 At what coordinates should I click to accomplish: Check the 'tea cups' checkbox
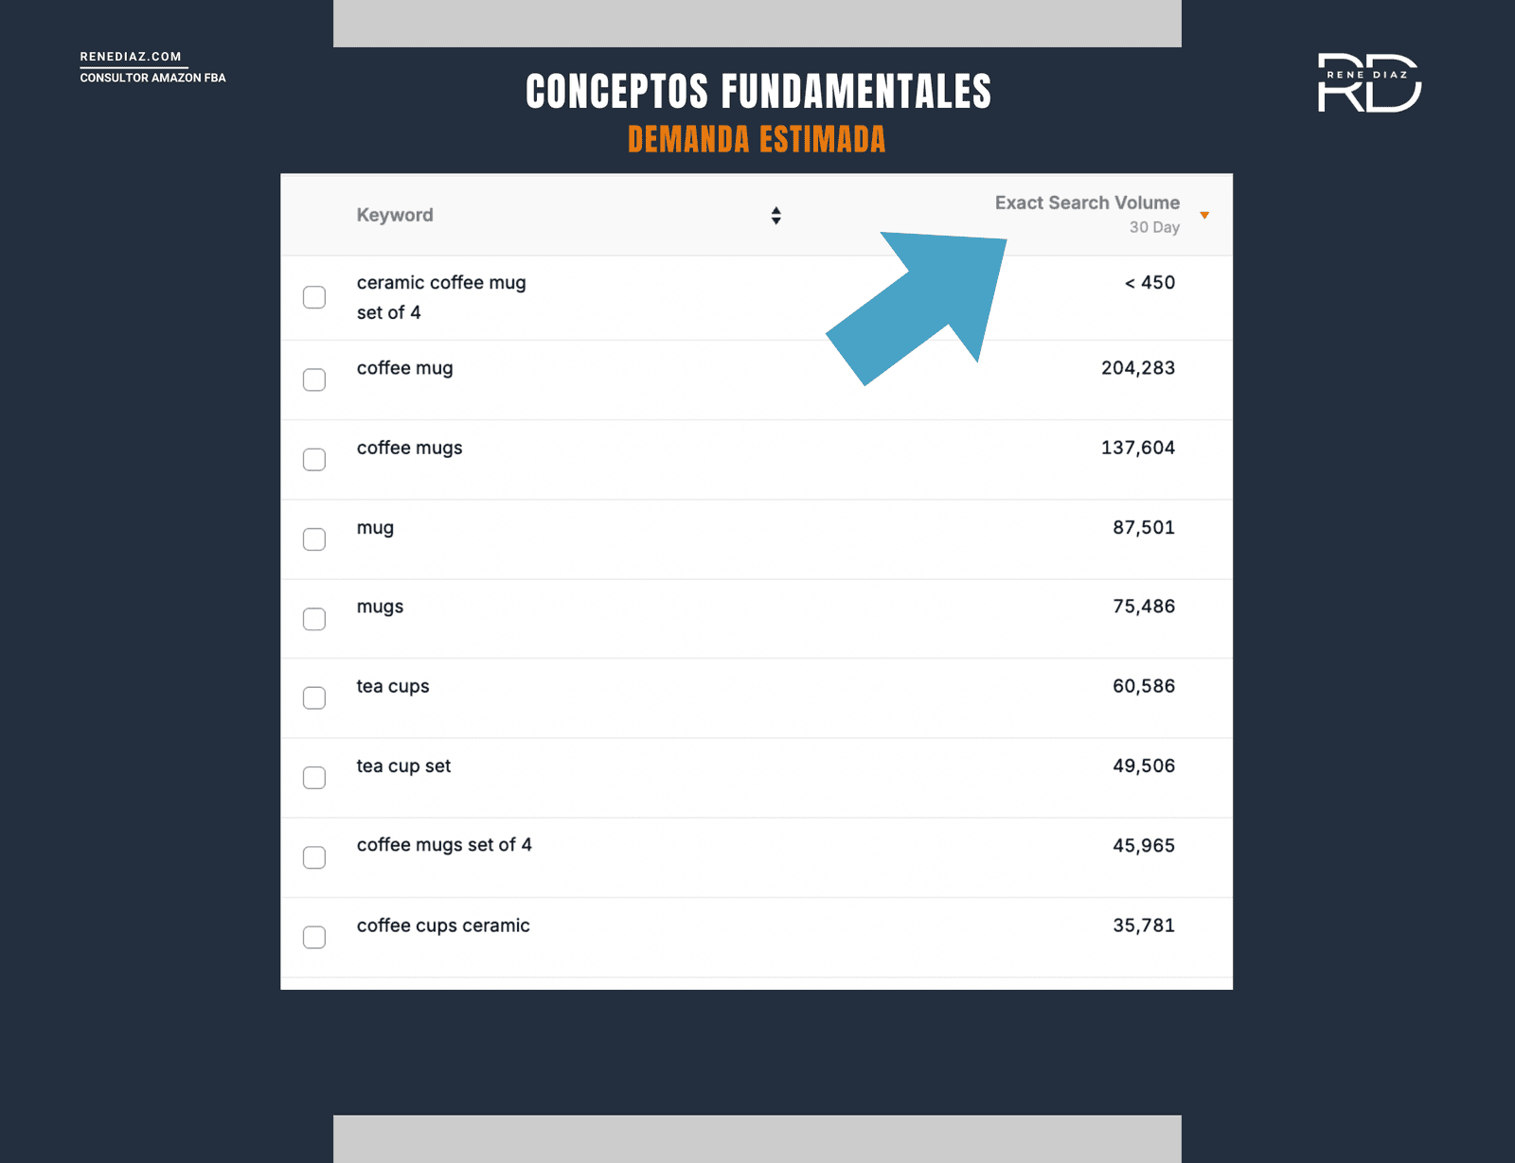pos(314,698)
